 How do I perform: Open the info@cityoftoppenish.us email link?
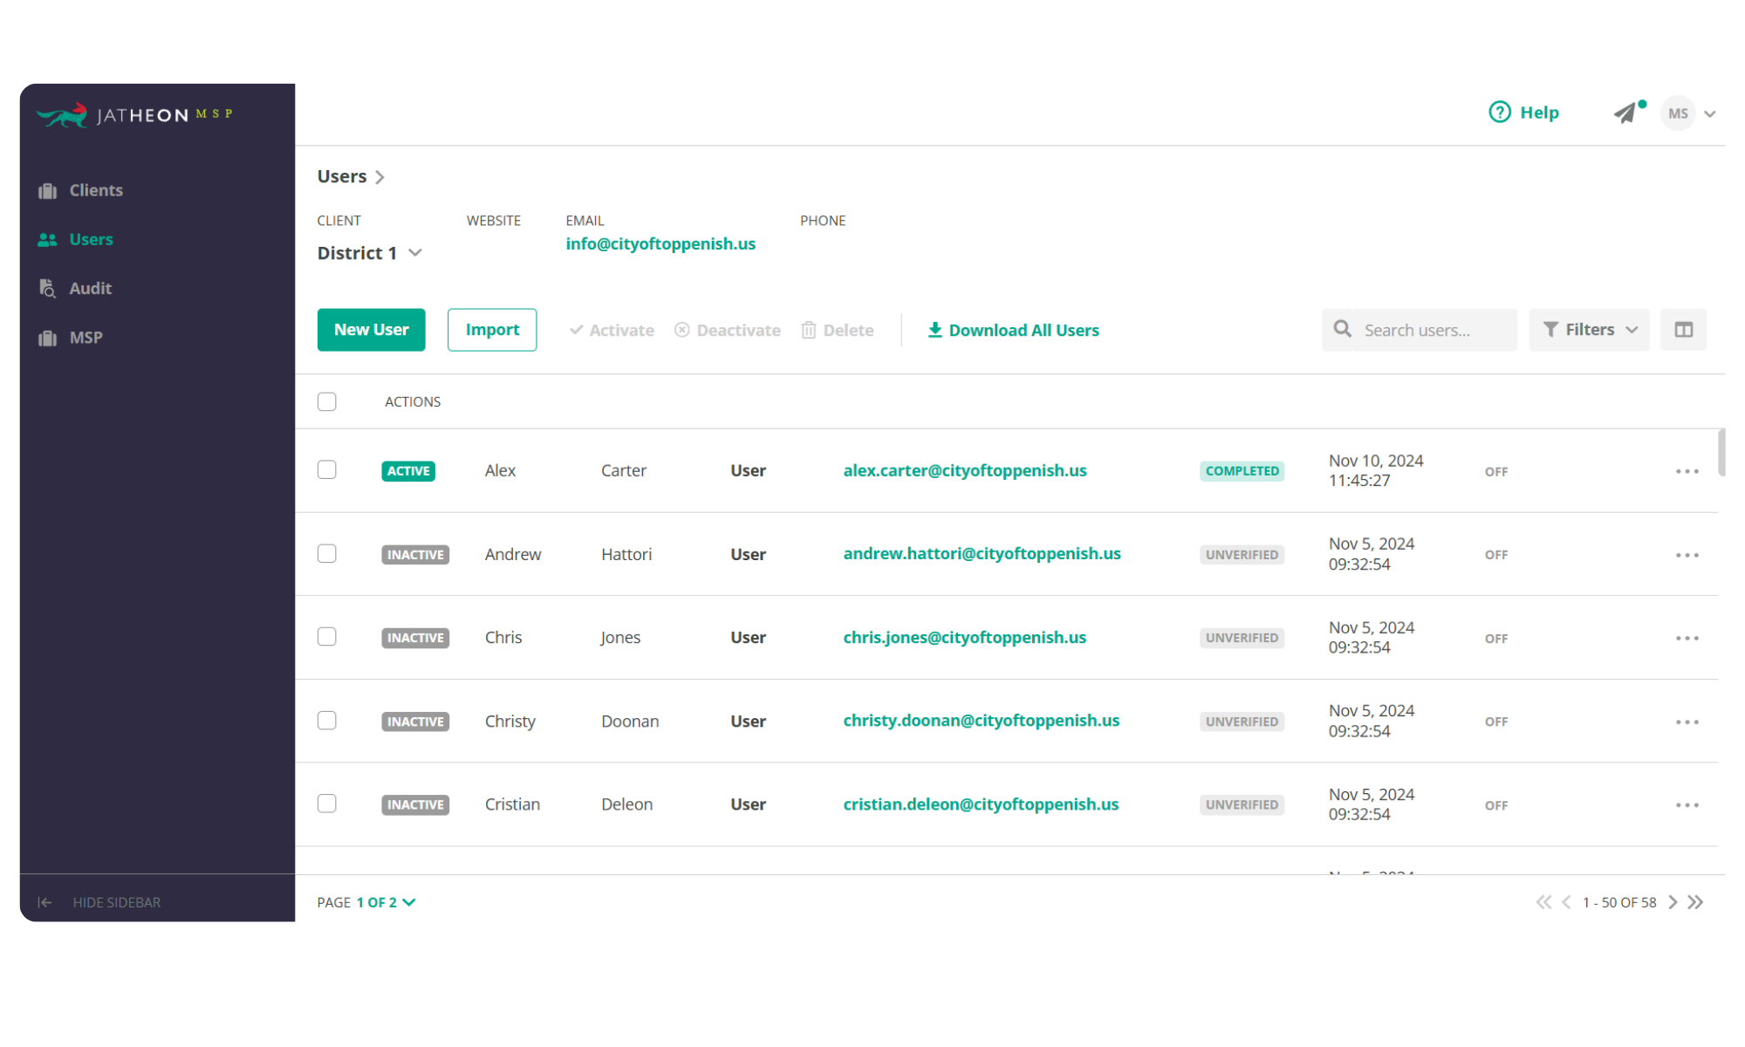pos(660,243)
